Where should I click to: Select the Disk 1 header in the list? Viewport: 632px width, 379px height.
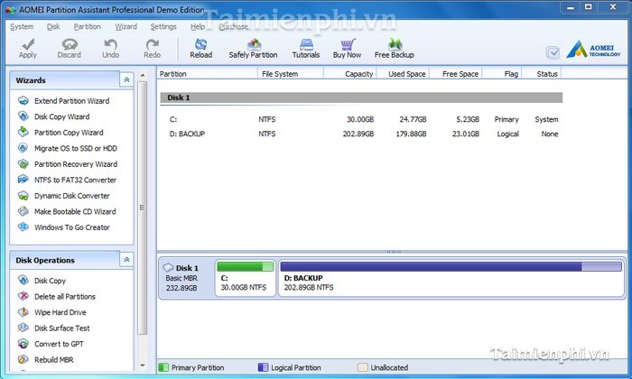click(361, 97)
